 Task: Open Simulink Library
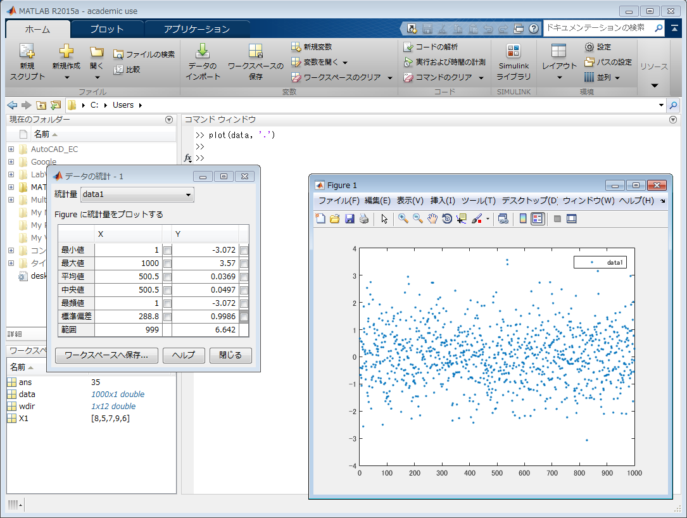(x=514, y=62)
